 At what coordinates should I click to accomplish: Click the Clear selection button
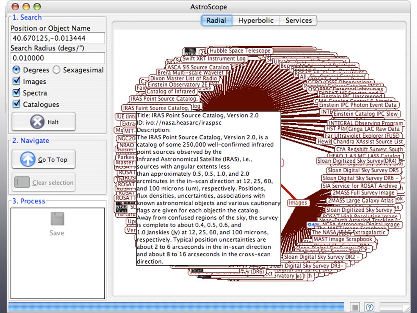[43, 182]
